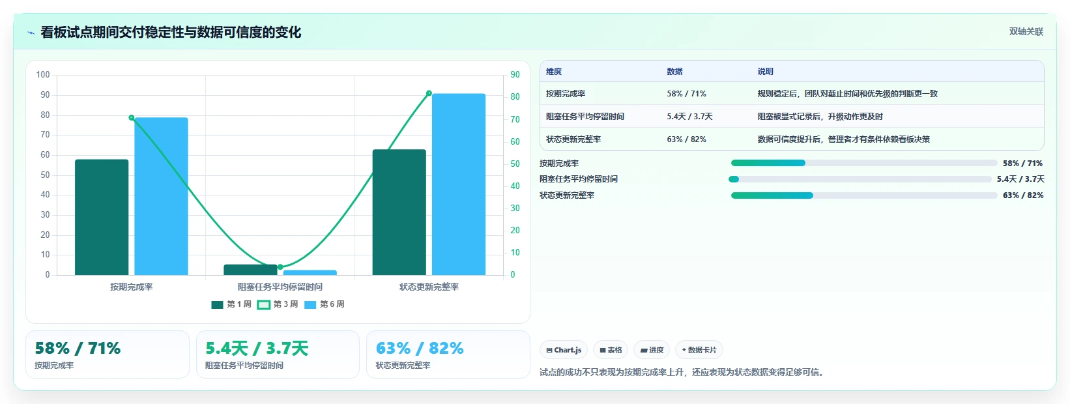Click the 第 1 周 bar for 按期完成率
Image resolution: width=1070 pixels, height=404 pixels.
tap(102, 217)
